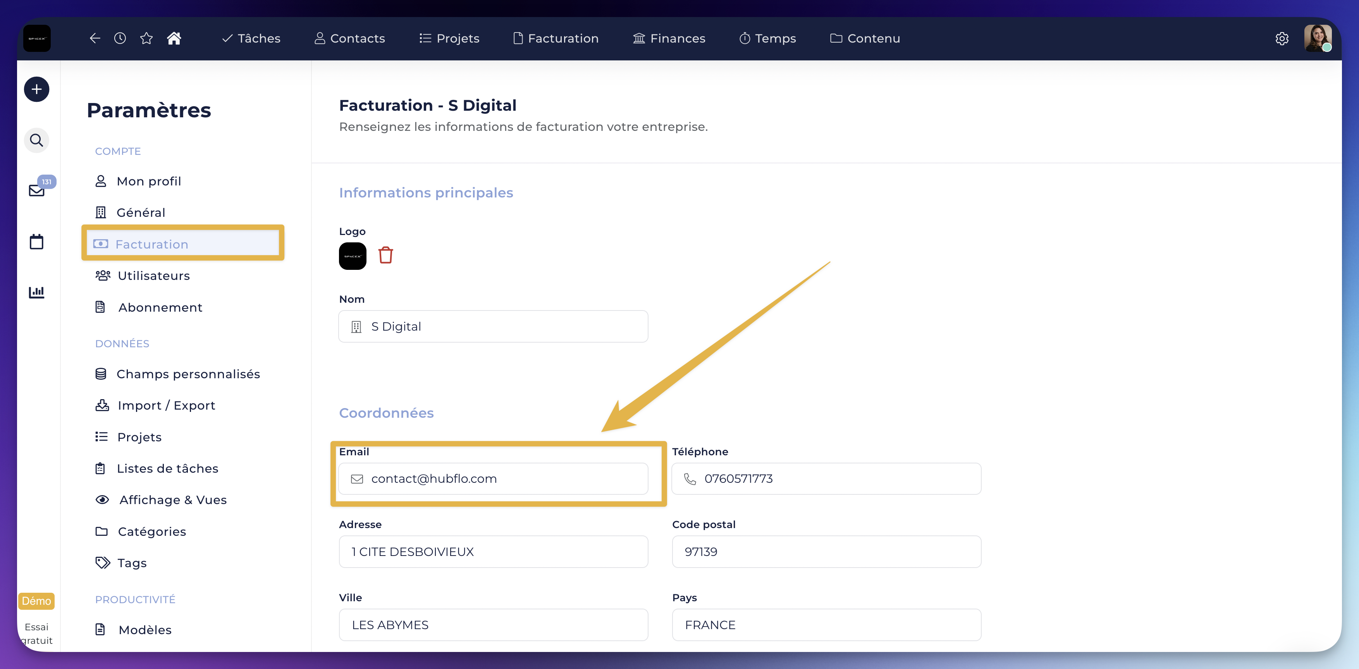Viewport: 1359px width, 669px height.
Task: Click the Code postal field 97139
Action: point(826,552)
